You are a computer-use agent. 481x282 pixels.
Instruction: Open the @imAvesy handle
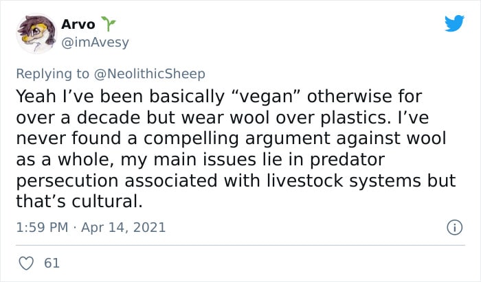[x=95, y=43]
